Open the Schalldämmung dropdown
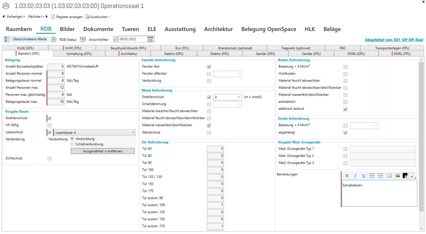This screenshot has width=426, height=234. 227,104
